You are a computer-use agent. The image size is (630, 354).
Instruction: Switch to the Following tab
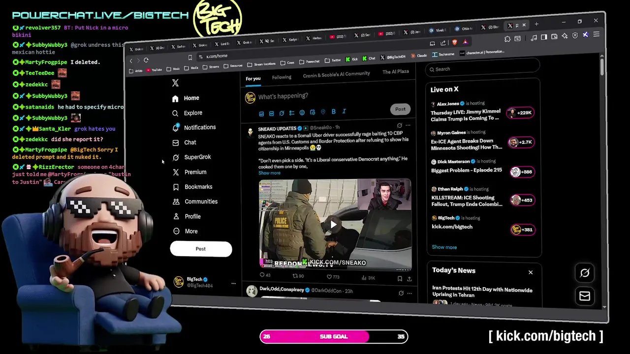(282, 77)
